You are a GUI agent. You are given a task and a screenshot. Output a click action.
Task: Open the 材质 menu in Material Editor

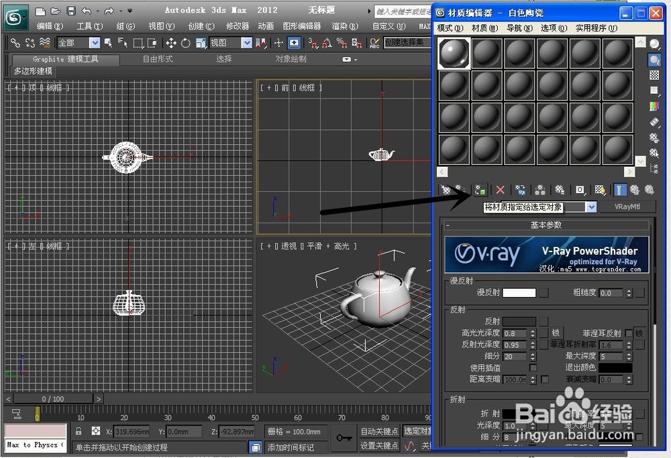(x=482, y=28)
